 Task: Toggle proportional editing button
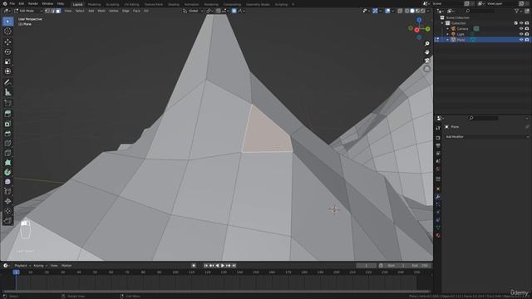234,11
